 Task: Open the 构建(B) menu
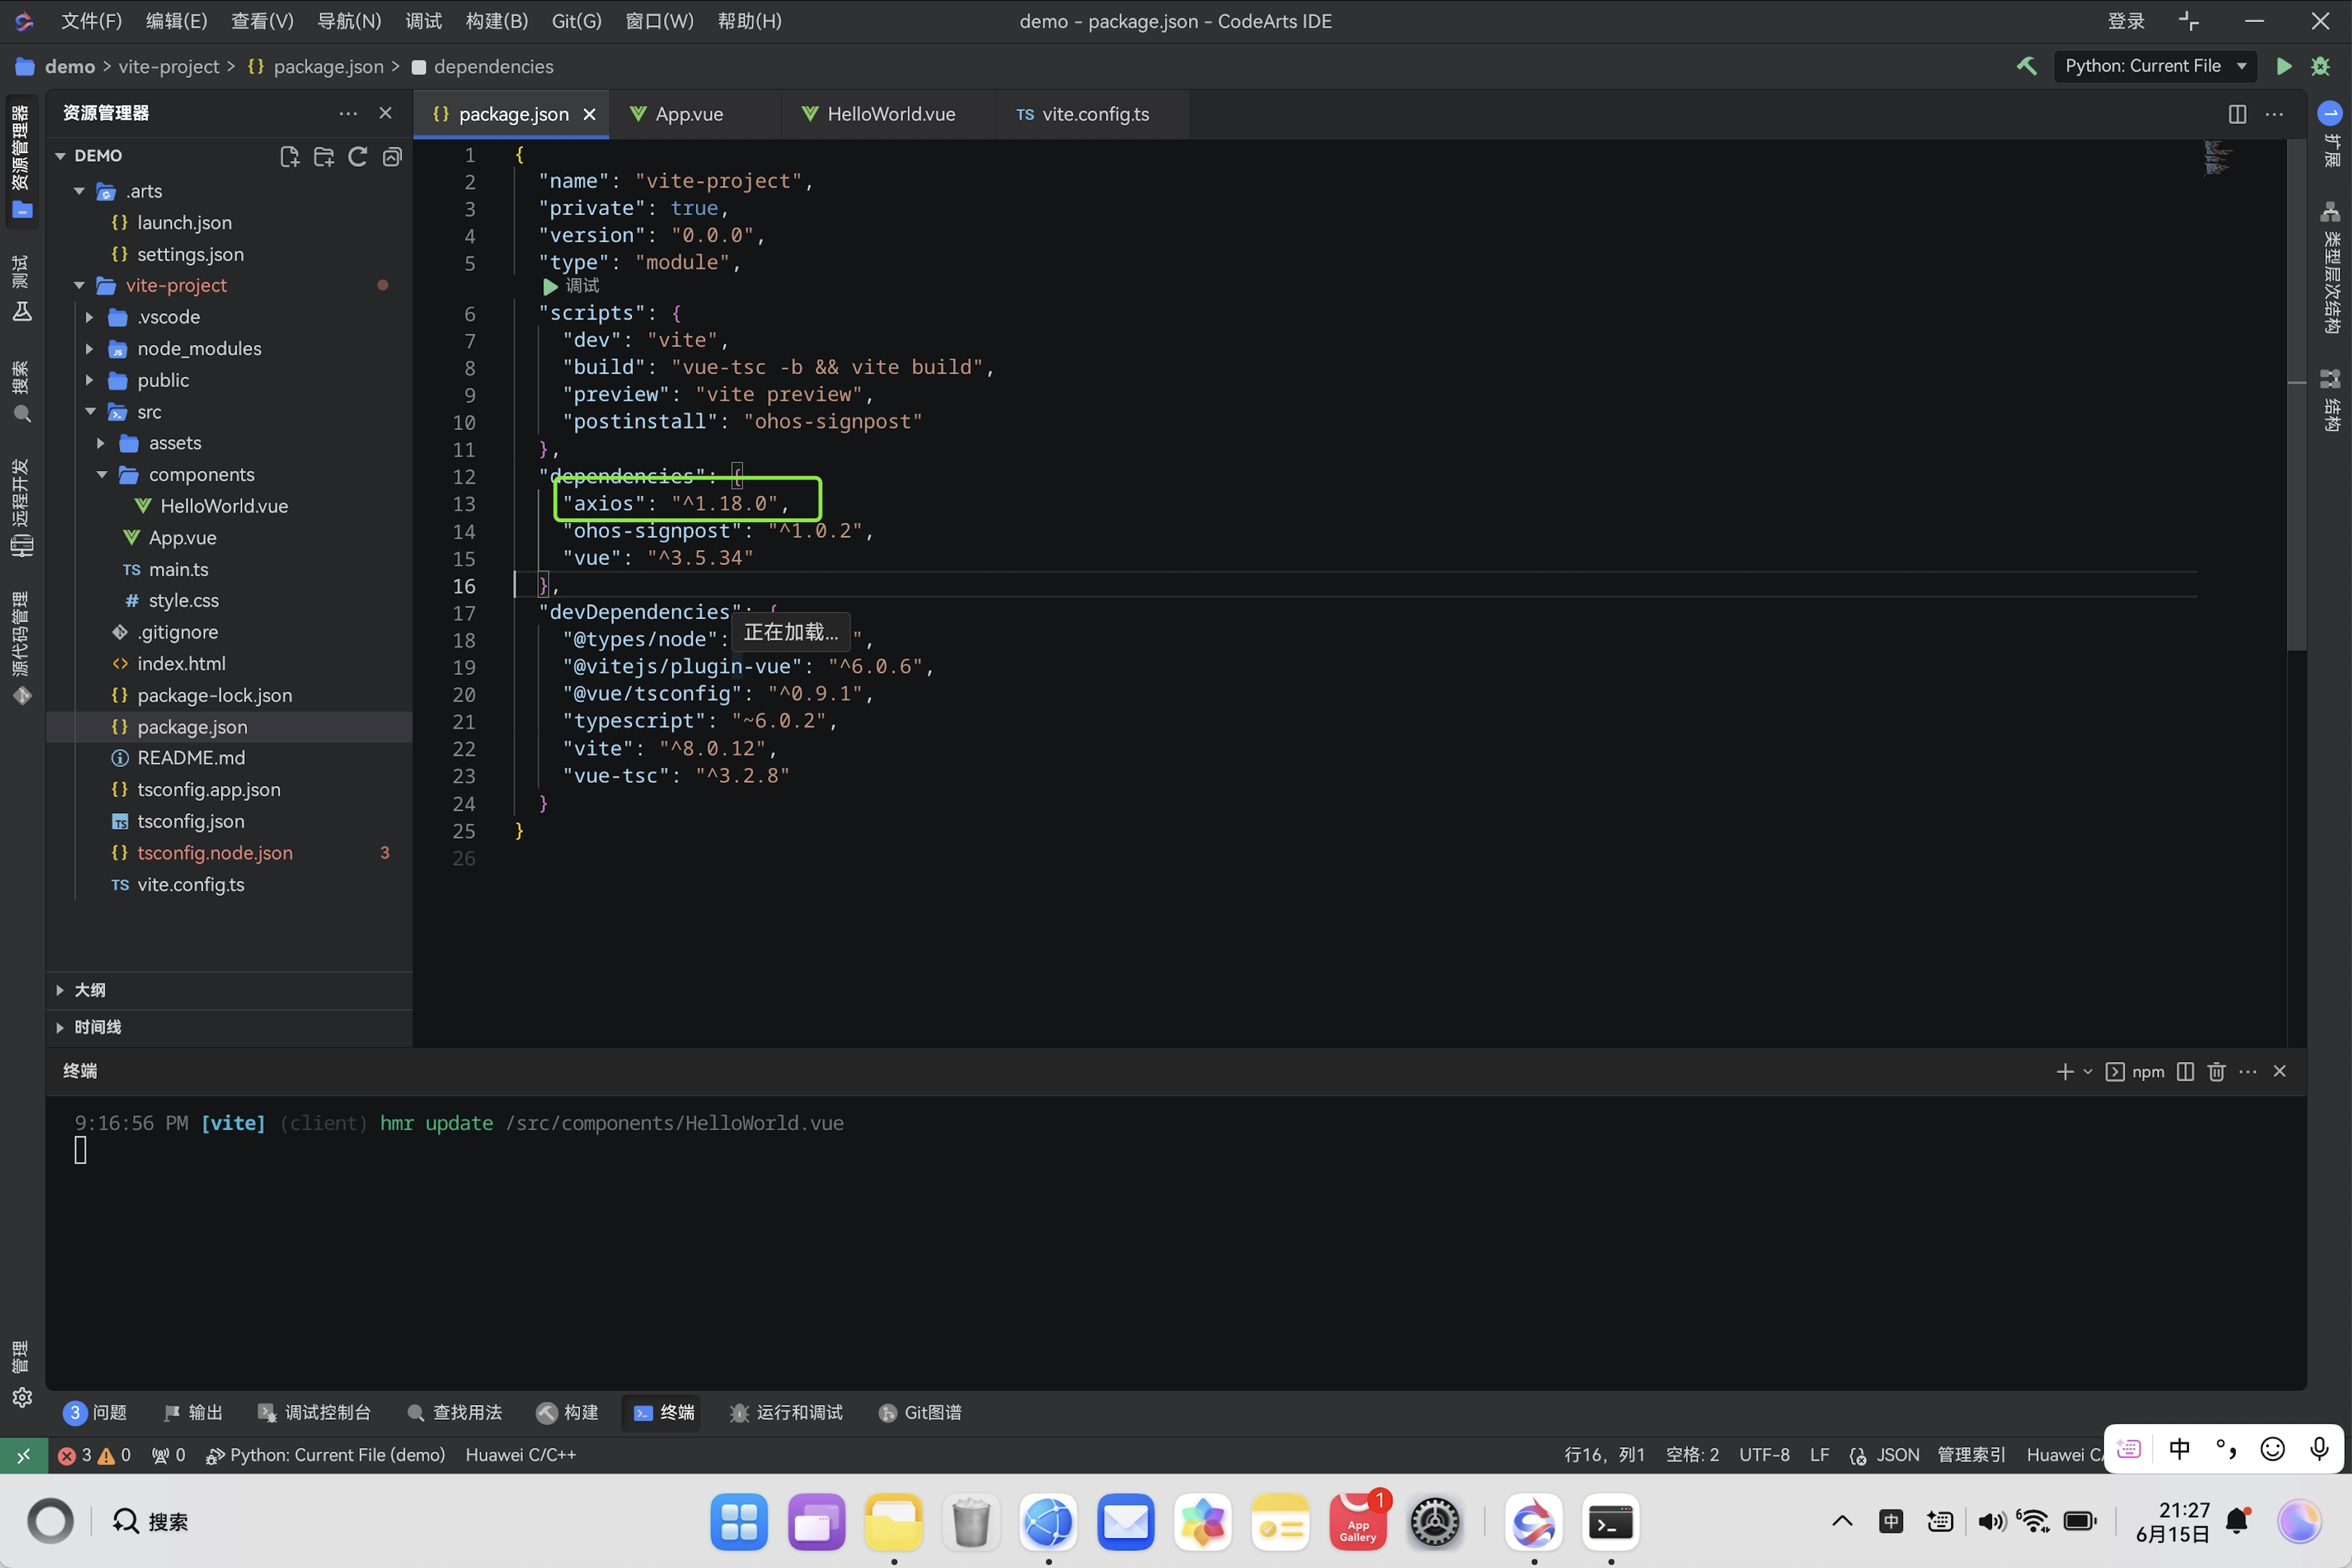pyautogui.click(x=497, y=21)
